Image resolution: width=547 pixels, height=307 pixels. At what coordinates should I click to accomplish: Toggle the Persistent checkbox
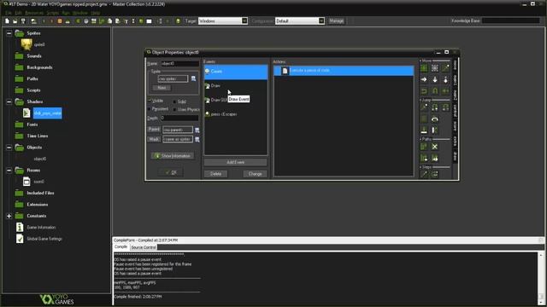(x=150, y=109)
